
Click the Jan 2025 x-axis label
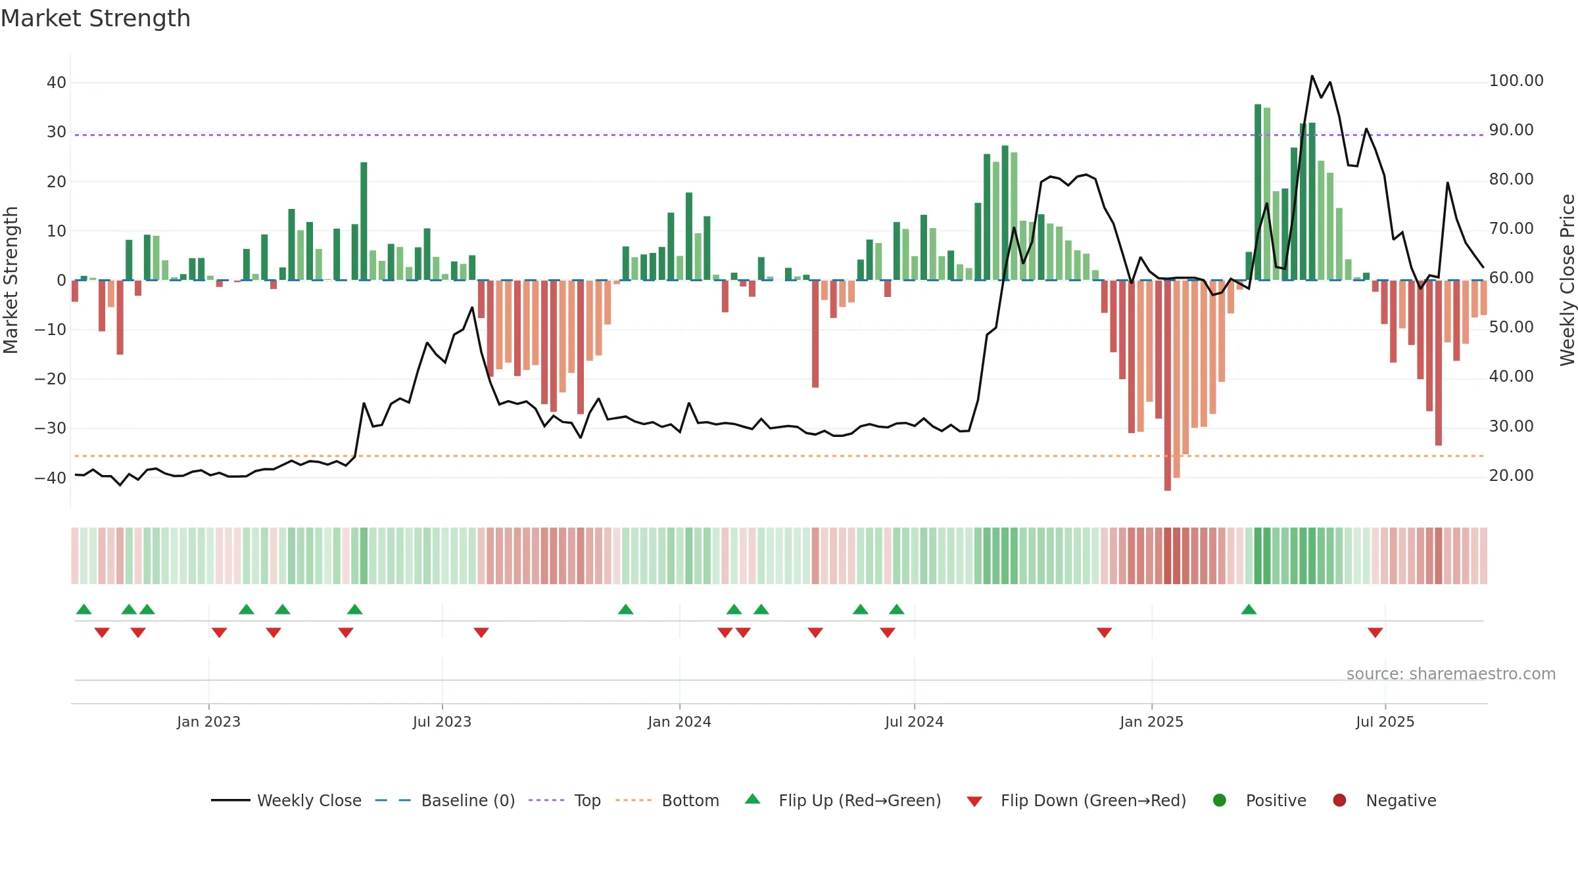click(x=1151, y=722)
